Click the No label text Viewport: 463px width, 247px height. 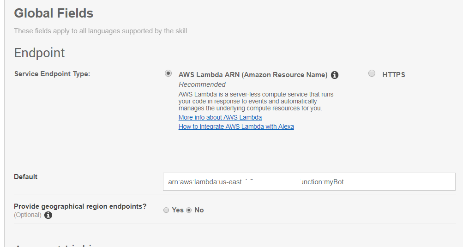[x=199, y=210]
